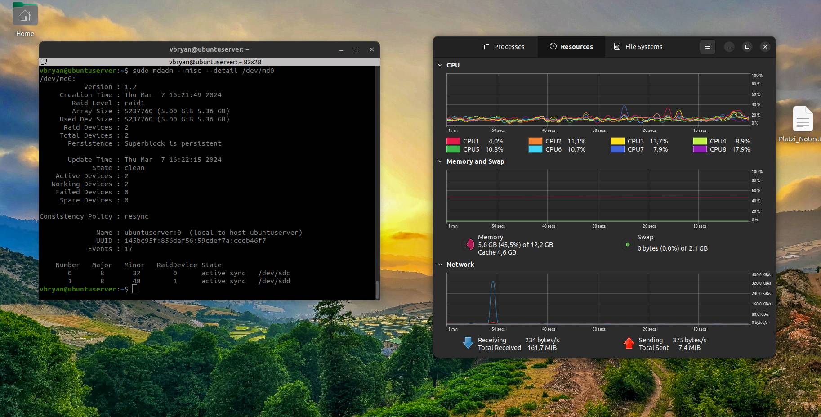Collapse the CPU section

pyautogui.click(x=440, y=65)
